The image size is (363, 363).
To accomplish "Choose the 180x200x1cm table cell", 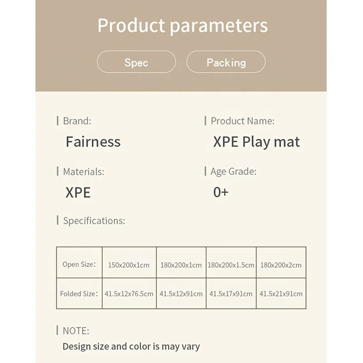I will pyautogui.click(x=181, y=265).
